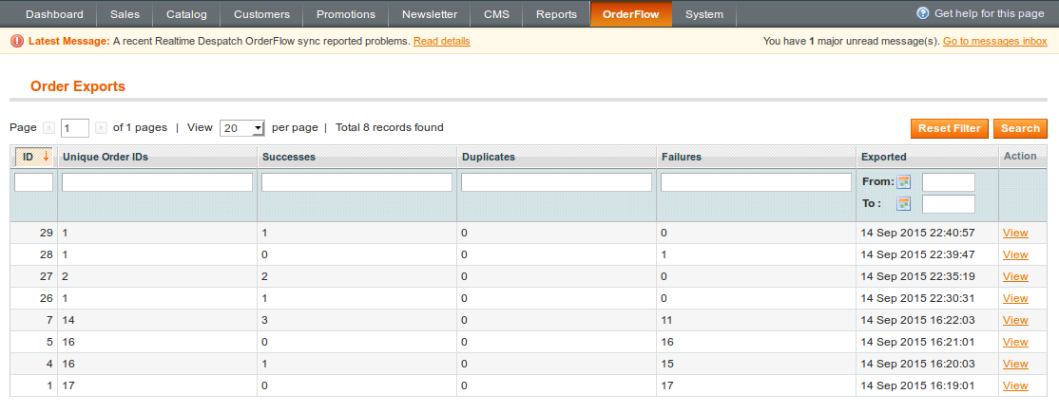View export ID 7
Image resolution: width=1059 pixels, height=413 pixels.
(1015, 320)
